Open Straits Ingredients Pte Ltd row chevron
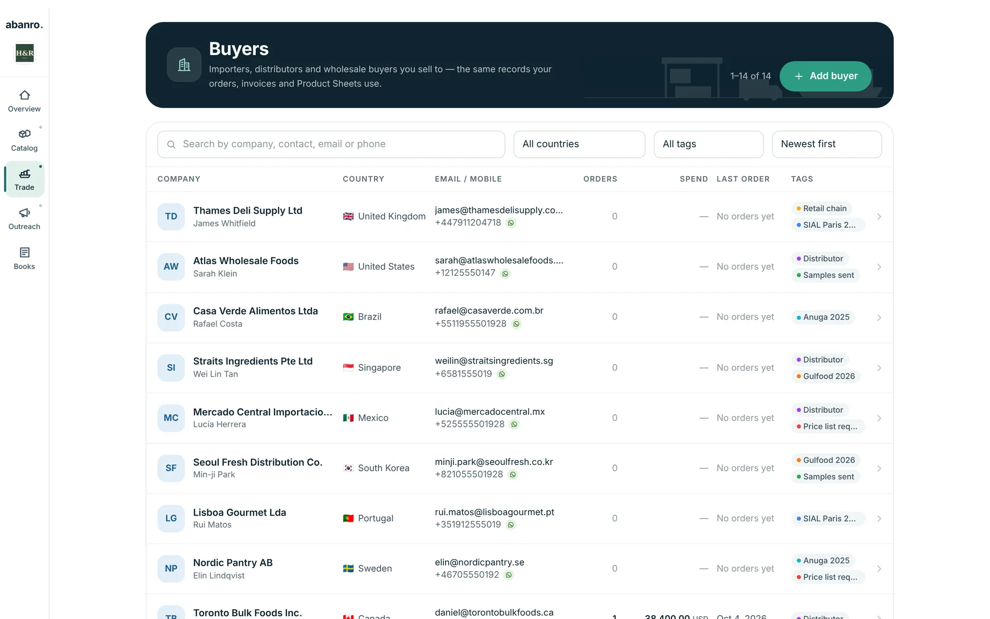 [x=879, y=368]
